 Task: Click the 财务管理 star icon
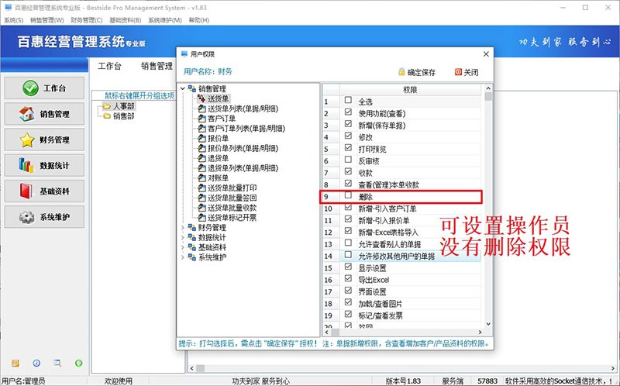click(26, 140)
